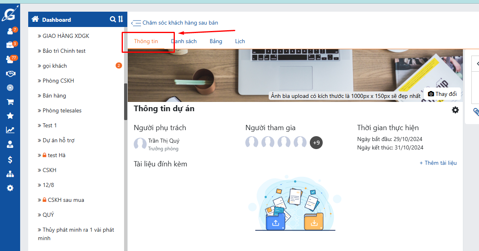Click the Thêm tài liệu link
Viewport: 479px width, 251px height.
(x=438, y=163)
